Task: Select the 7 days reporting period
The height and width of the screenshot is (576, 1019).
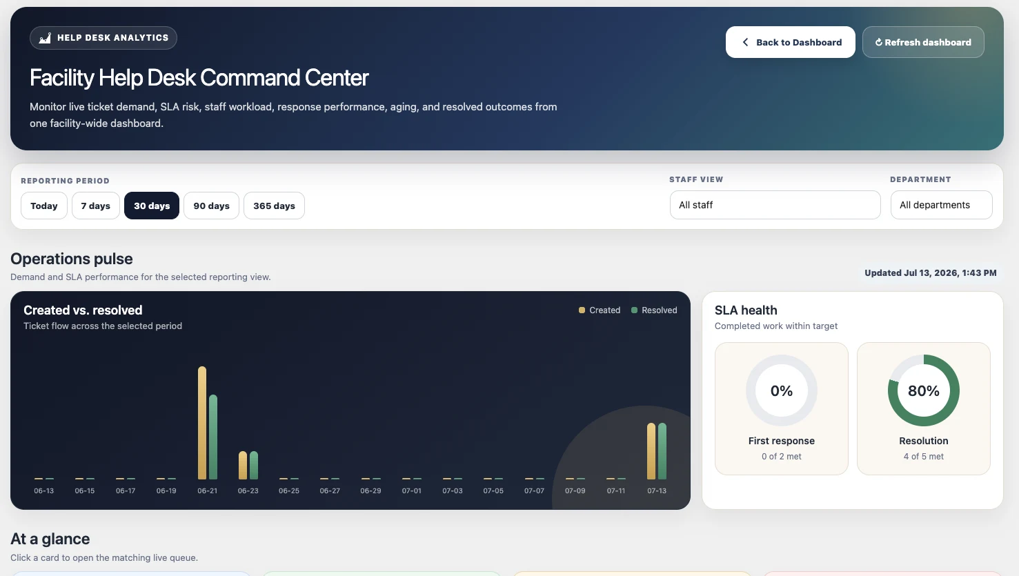Action: (x=96, y=206)
